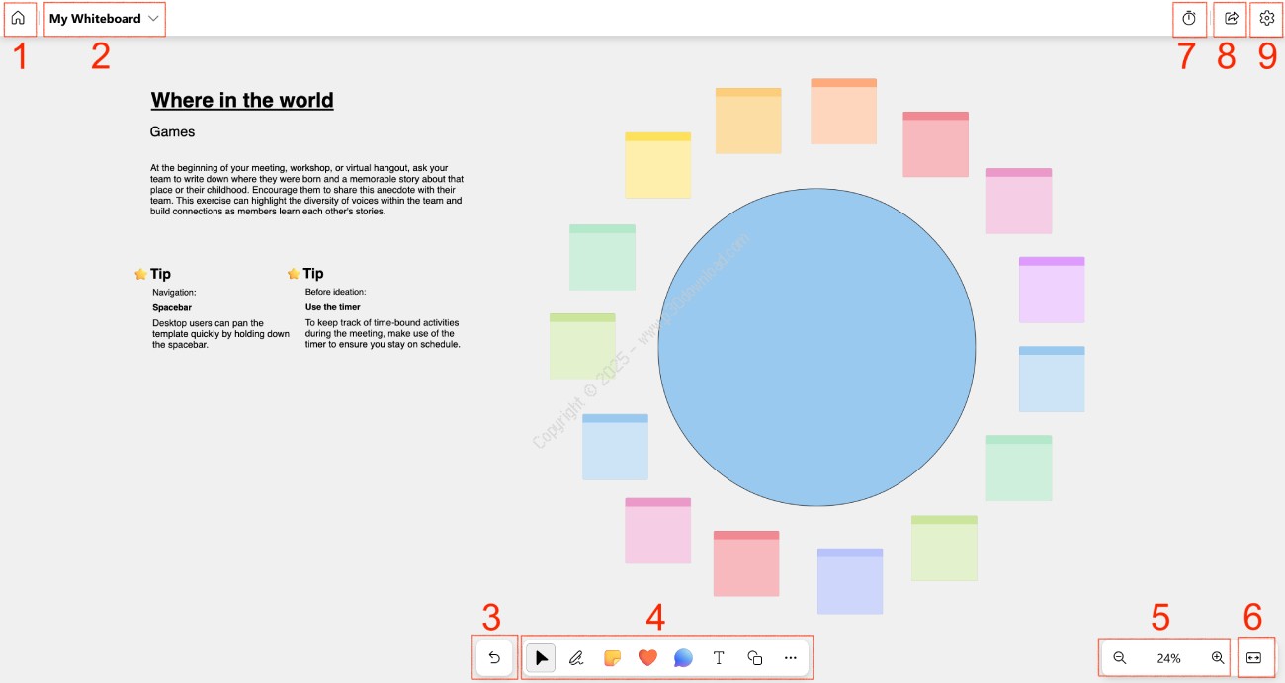Zoom in on the canvas
1285x683 pixels.
click(1217, 657)
